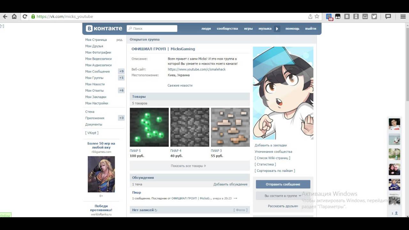Click Рассказать друзьям
Screen dimensions: 409x230
pos(283,206)
